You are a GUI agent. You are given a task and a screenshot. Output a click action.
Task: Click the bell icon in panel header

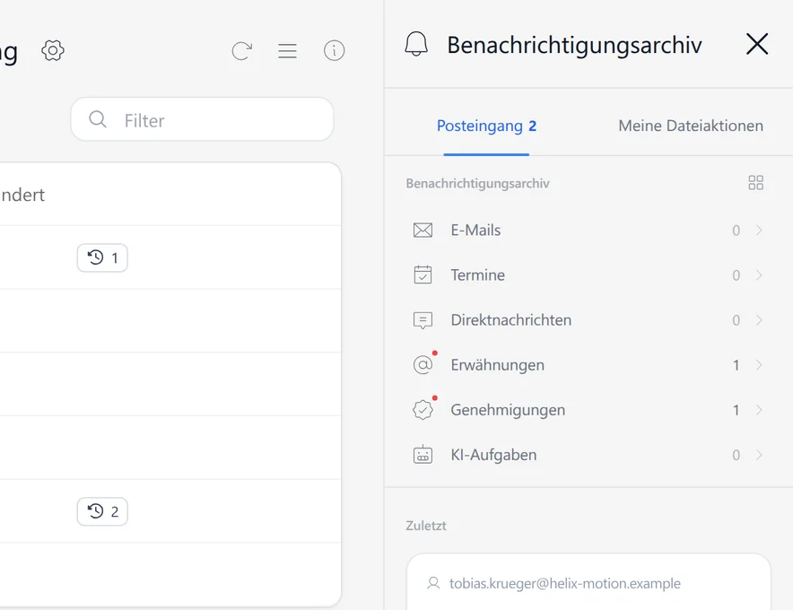[416, 44]
